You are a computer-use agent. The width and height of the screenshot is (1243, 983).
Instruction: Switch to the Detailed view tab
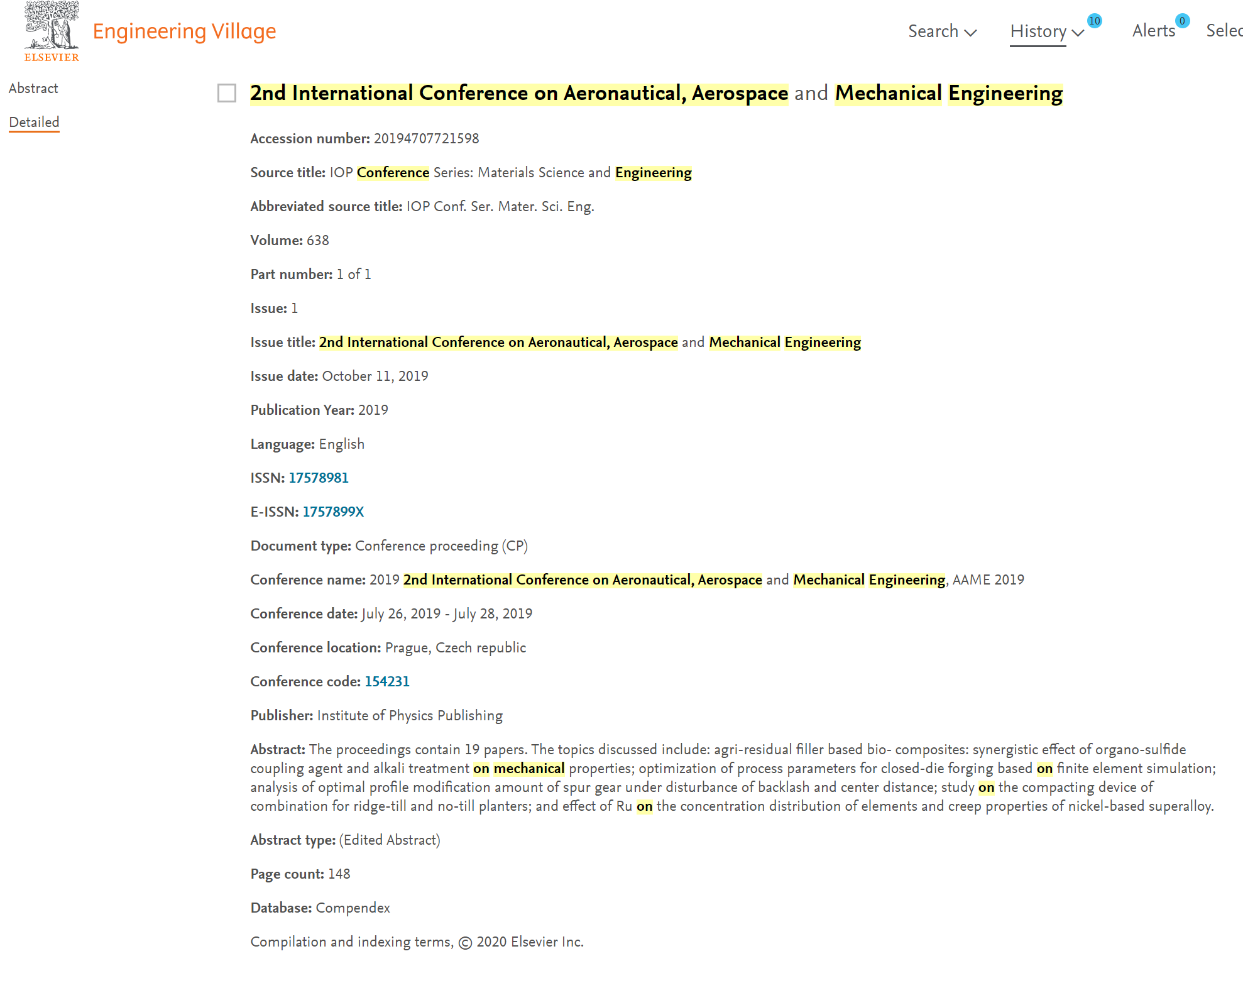pos(34,122)
